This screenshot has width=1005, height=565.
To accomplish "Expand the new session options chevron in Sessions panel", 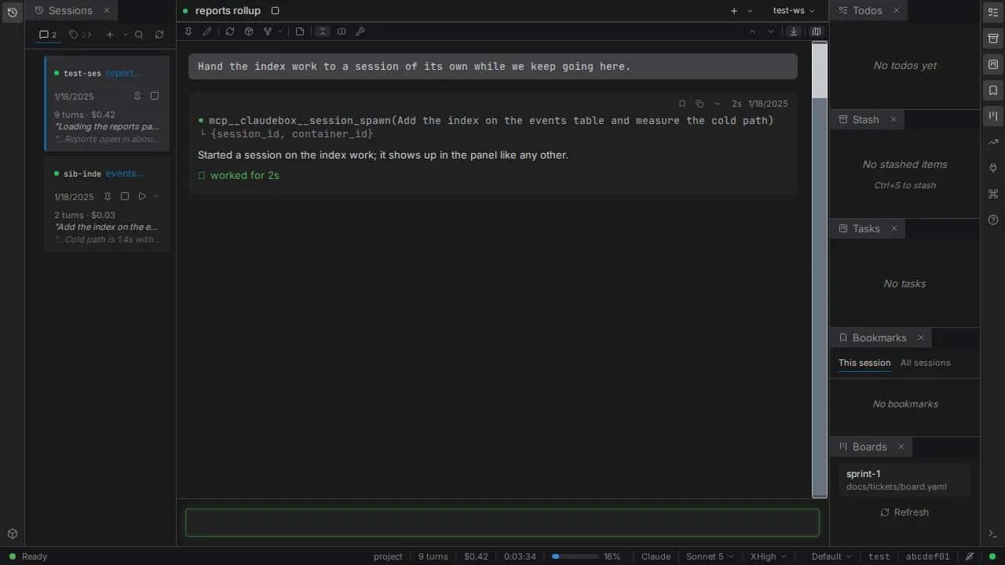I will (125, 35).
